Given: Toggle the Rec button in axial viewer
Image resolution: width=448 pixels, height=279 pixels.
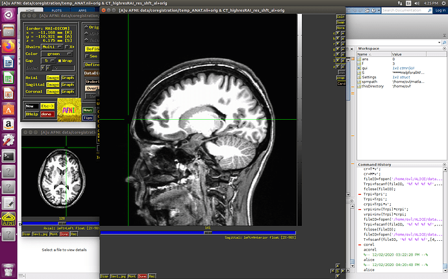Looking at the screenshot, I should click(74, 234).
